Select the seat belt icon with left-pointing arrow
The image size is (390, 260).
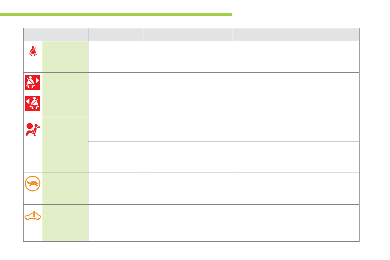tap(33, 103)
